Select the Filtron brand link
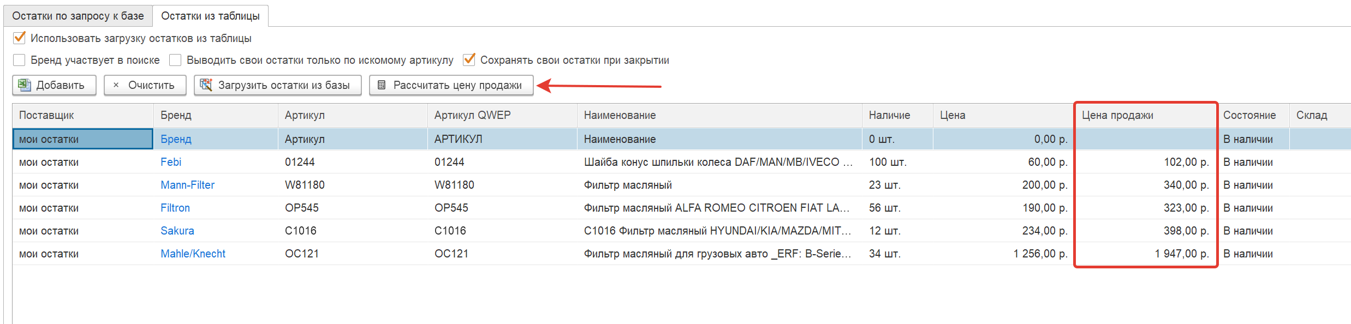This screenshot has width=1351, height=324. click(x=175, y=208)
